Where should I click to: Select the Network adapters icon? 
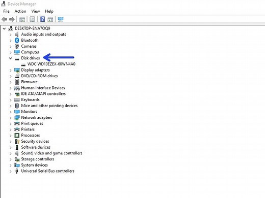[x=17, y=117]
